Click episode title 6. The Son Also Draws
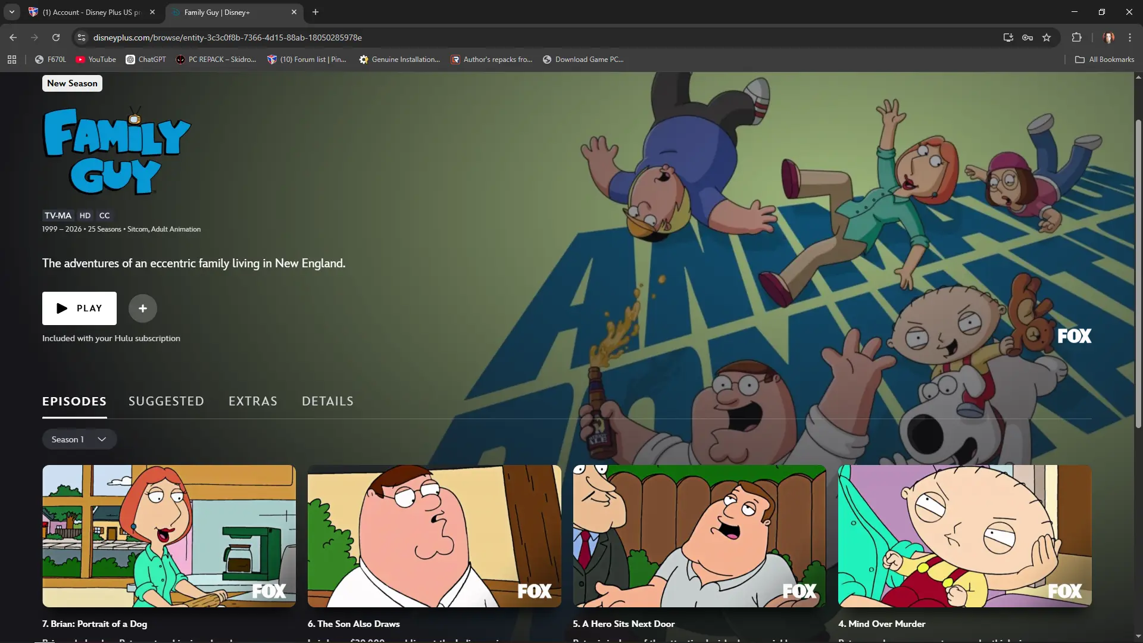 (354, 624)
